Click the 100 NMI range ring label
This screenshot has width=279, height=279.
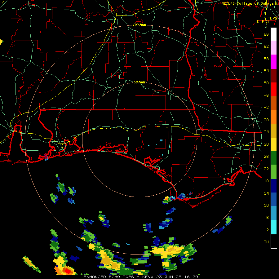point(139,25)
